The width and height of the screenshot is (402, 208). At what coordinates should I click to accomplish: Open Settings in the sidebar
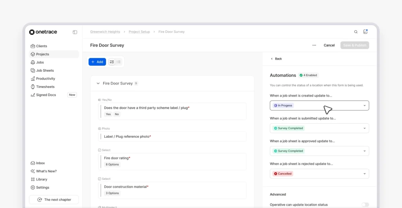click(54, 188)
